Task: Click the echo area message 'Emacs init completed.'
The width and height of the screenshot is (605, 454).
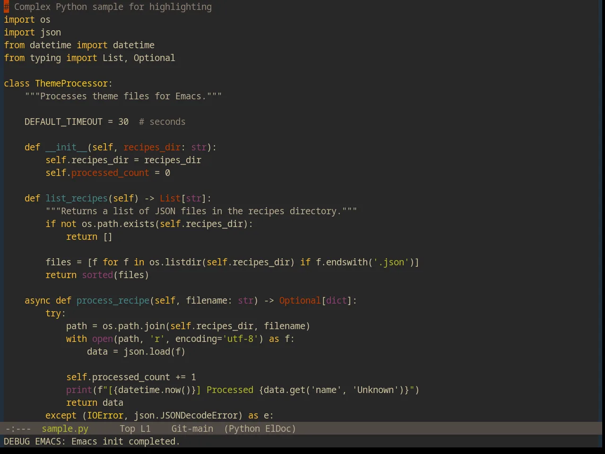Action: point(125,441)
